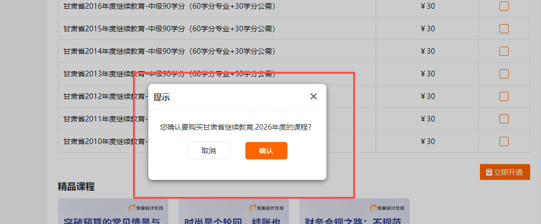Viewport: 541px width, 224px height.
Task: Click the 东奥会计在线 logo on the third card
Action: point(387,208)
